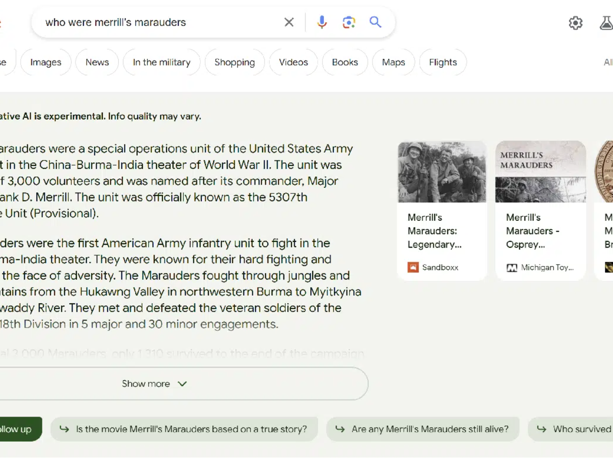Expand the follow-up question about the movie
This screenshot has width=613, height=458.
[184, 429]
